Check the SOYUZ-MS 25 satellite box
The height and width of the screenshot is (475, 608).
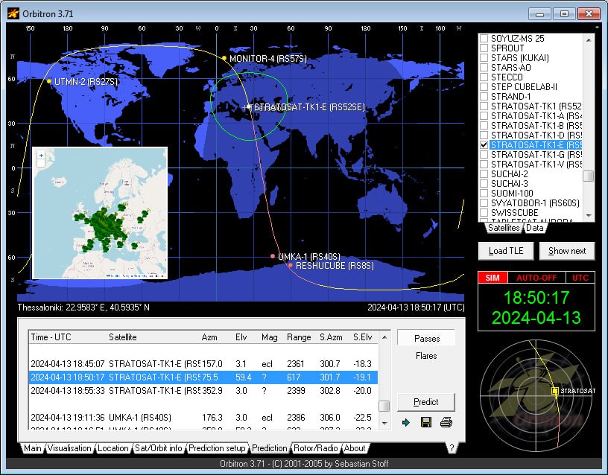click(x=484, y=38)
